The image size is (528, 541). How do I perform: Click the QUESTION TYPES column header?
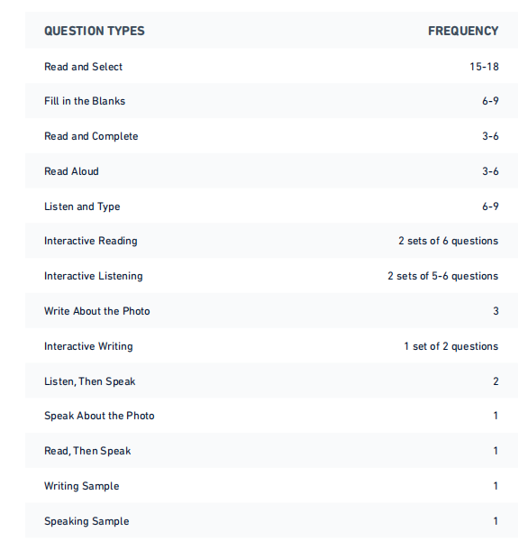[94, 31]
